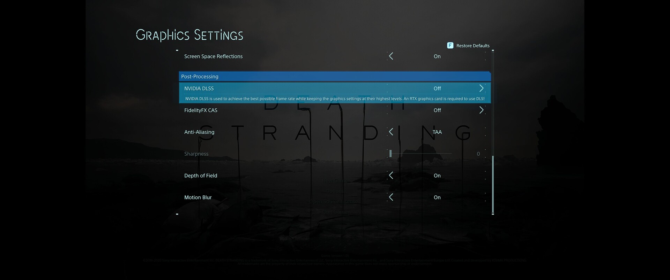Click the Sharpness value 0
Image resolution: width=670 pixels, height=280 pixels.
[x=478, y=154]
